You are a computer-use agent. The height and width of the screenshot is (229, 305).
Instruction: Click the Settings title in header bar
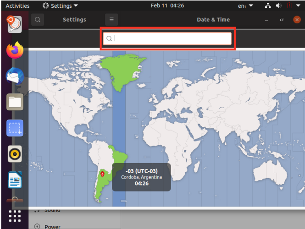pyautogui.click(x=74, y=20)
